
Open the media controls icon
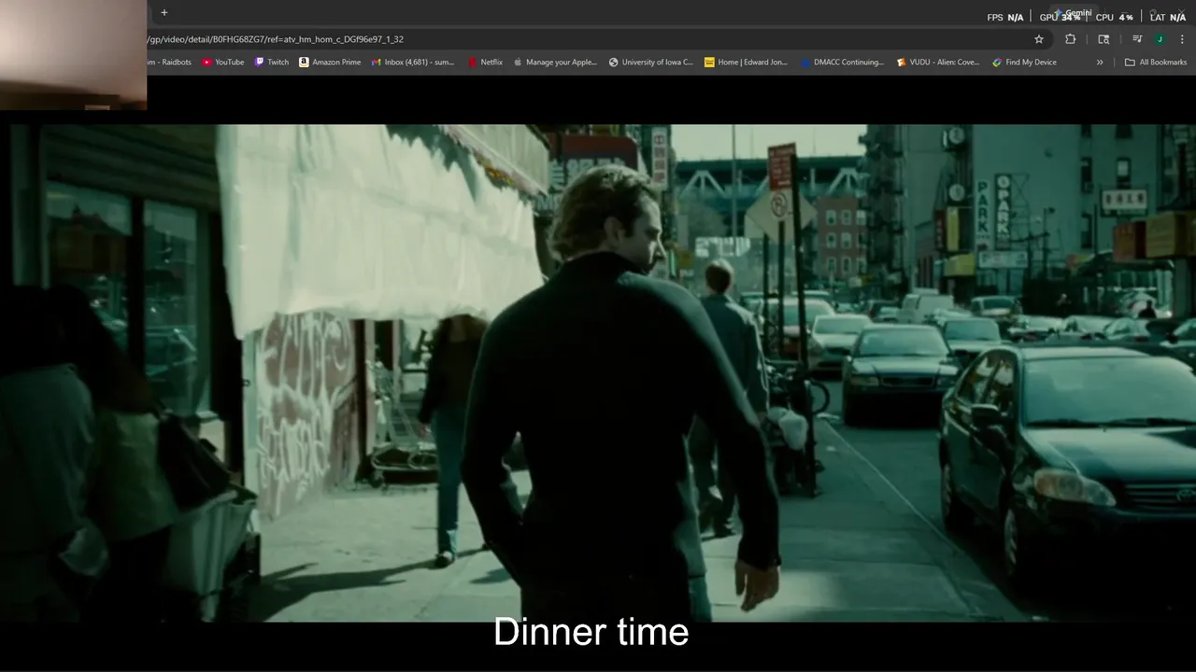coord(1136,39)
